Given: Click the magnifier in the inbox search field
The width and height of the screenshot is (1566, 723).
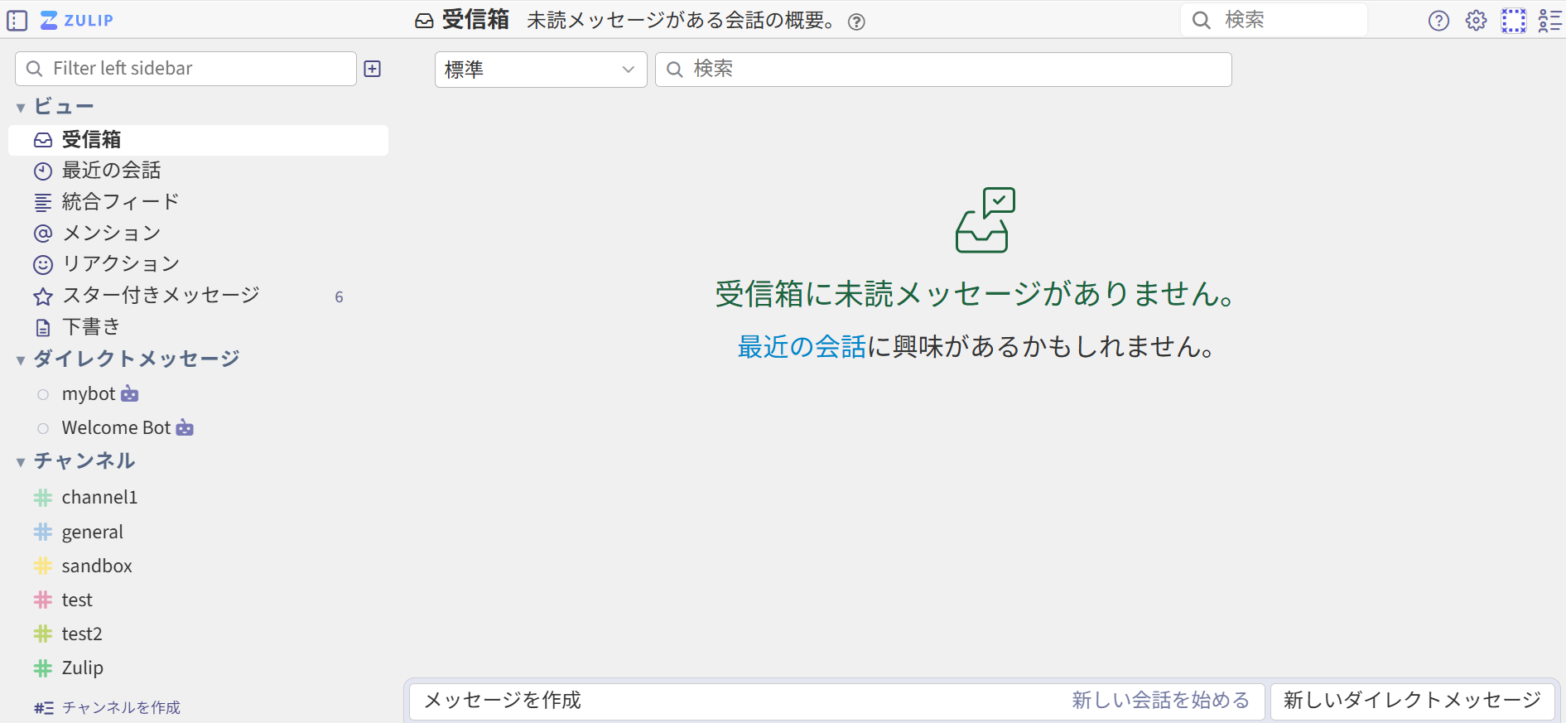Looking at the screenshot, I should [x=675, y=70].
